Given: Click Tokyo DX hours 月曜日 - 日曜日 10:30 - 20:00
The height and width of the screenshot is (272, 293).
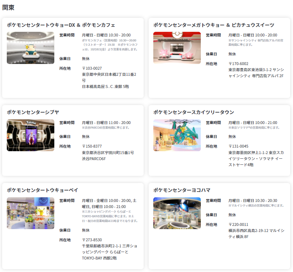Looking at the screenshot, I should [x=106, y=35].
